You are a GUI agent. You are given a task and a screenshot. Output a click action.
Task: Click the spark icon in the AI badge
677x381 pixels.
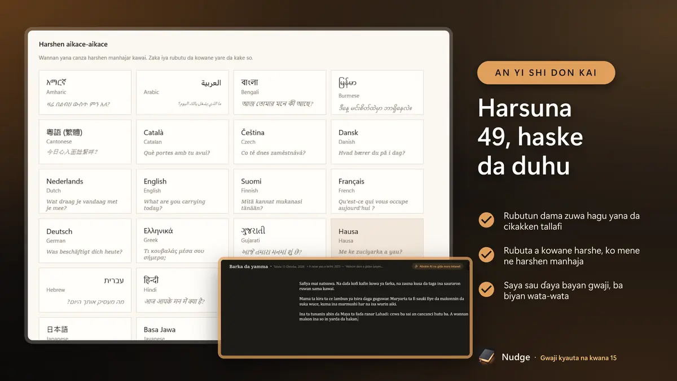pos(416,266)
